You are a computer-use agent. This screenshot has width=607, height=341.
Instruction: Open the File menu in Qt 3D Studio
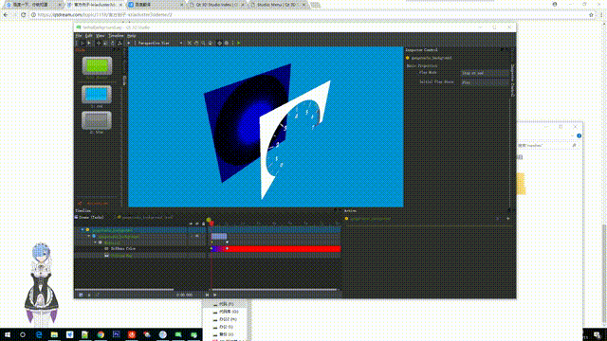pyautogui.click(x=78, y=36)
